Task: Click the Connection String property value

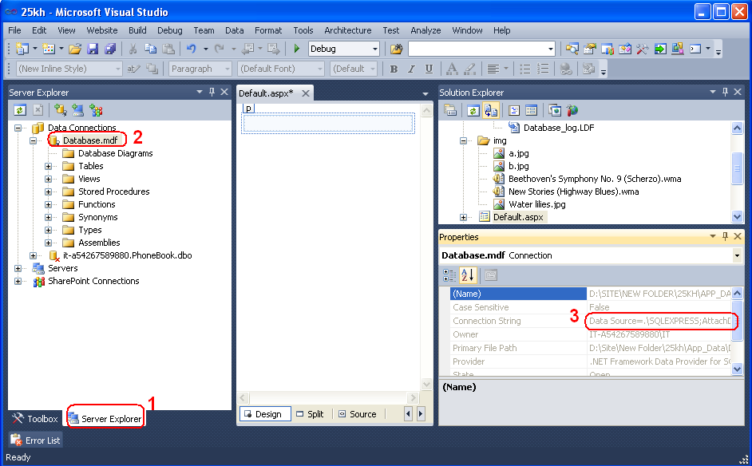Action: pos(659,321)
